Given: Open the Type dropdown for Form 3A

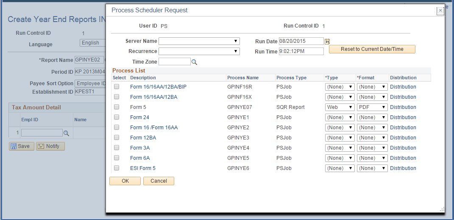Looking at the screenshot, I should pyautogui.click(x=340, y=148).
